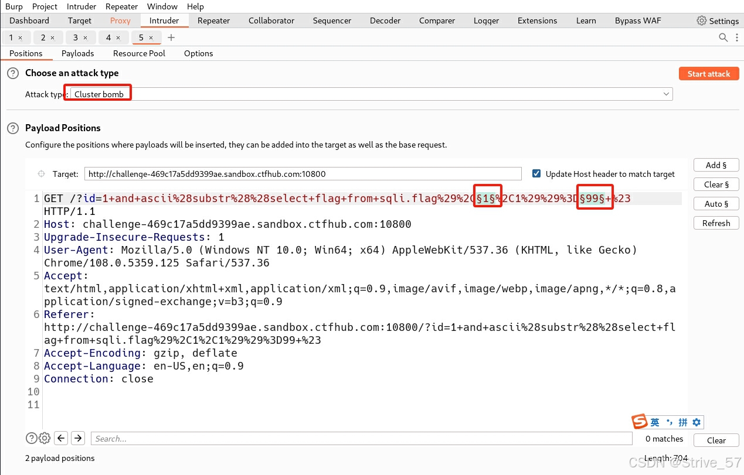
Task: Switch to the Dashboard tab
Action: 29,20
